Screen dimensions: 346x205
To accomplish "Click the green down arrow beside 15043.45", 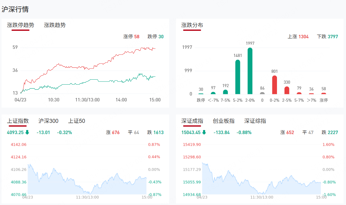I will [204, 133].
